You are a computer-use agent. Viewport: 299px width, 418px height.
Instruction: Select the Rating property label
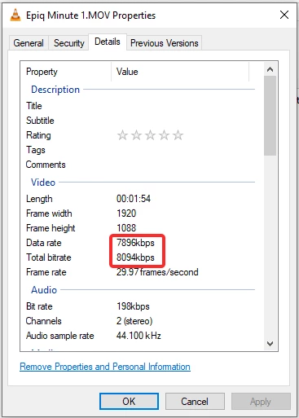[38, 135]
